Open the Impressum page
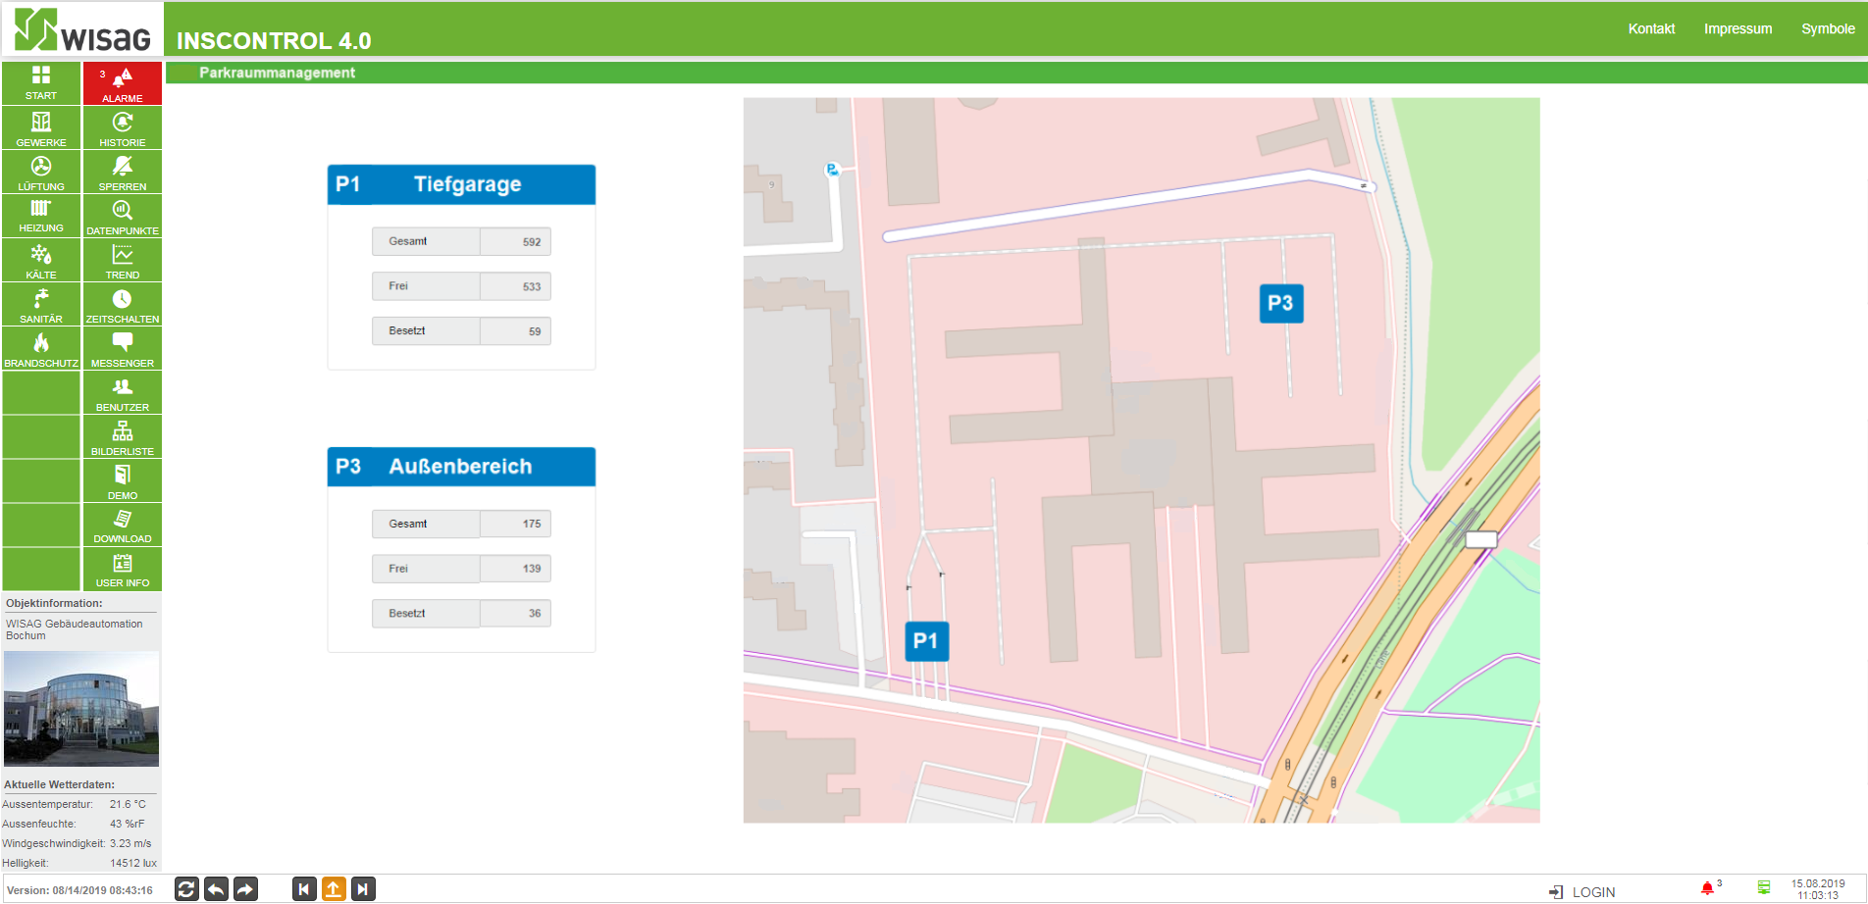1868x904 pixels. click(1738, 28)
